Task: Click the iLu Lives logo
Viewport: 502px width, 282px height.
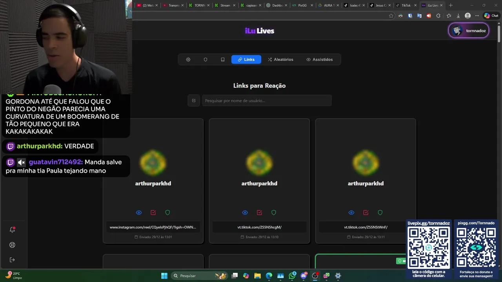Action: click(x=260, y=31)
